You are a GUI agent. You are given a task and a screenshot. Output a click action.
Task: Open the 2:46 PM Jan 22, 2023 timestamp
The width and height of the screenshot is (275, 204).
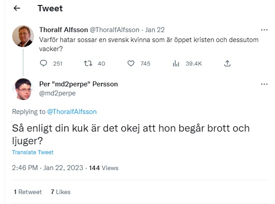pos(48,168)
